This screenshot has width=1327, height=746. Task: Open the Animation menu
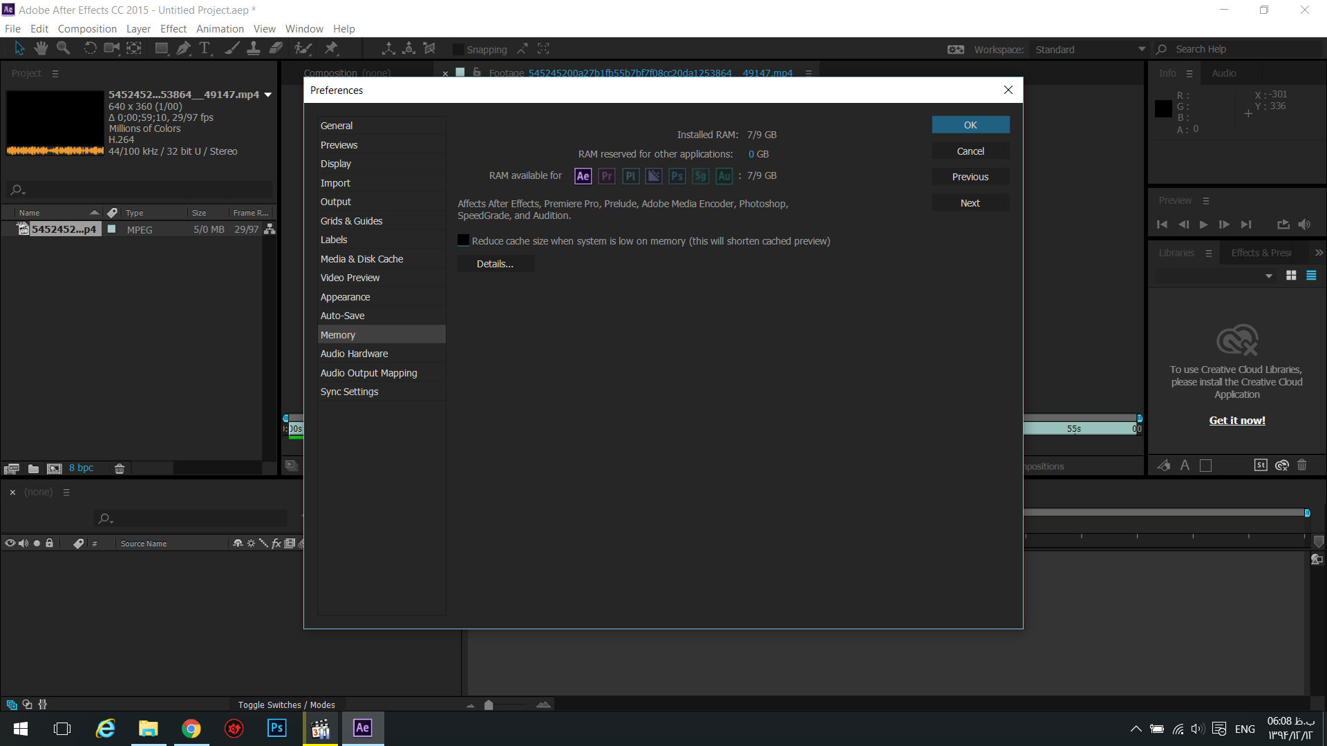220,28
